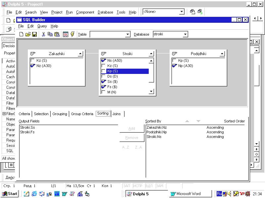This screenshot has width=265, height=198.
Task: Cut selection with the scissors icon
Action: 43,34
